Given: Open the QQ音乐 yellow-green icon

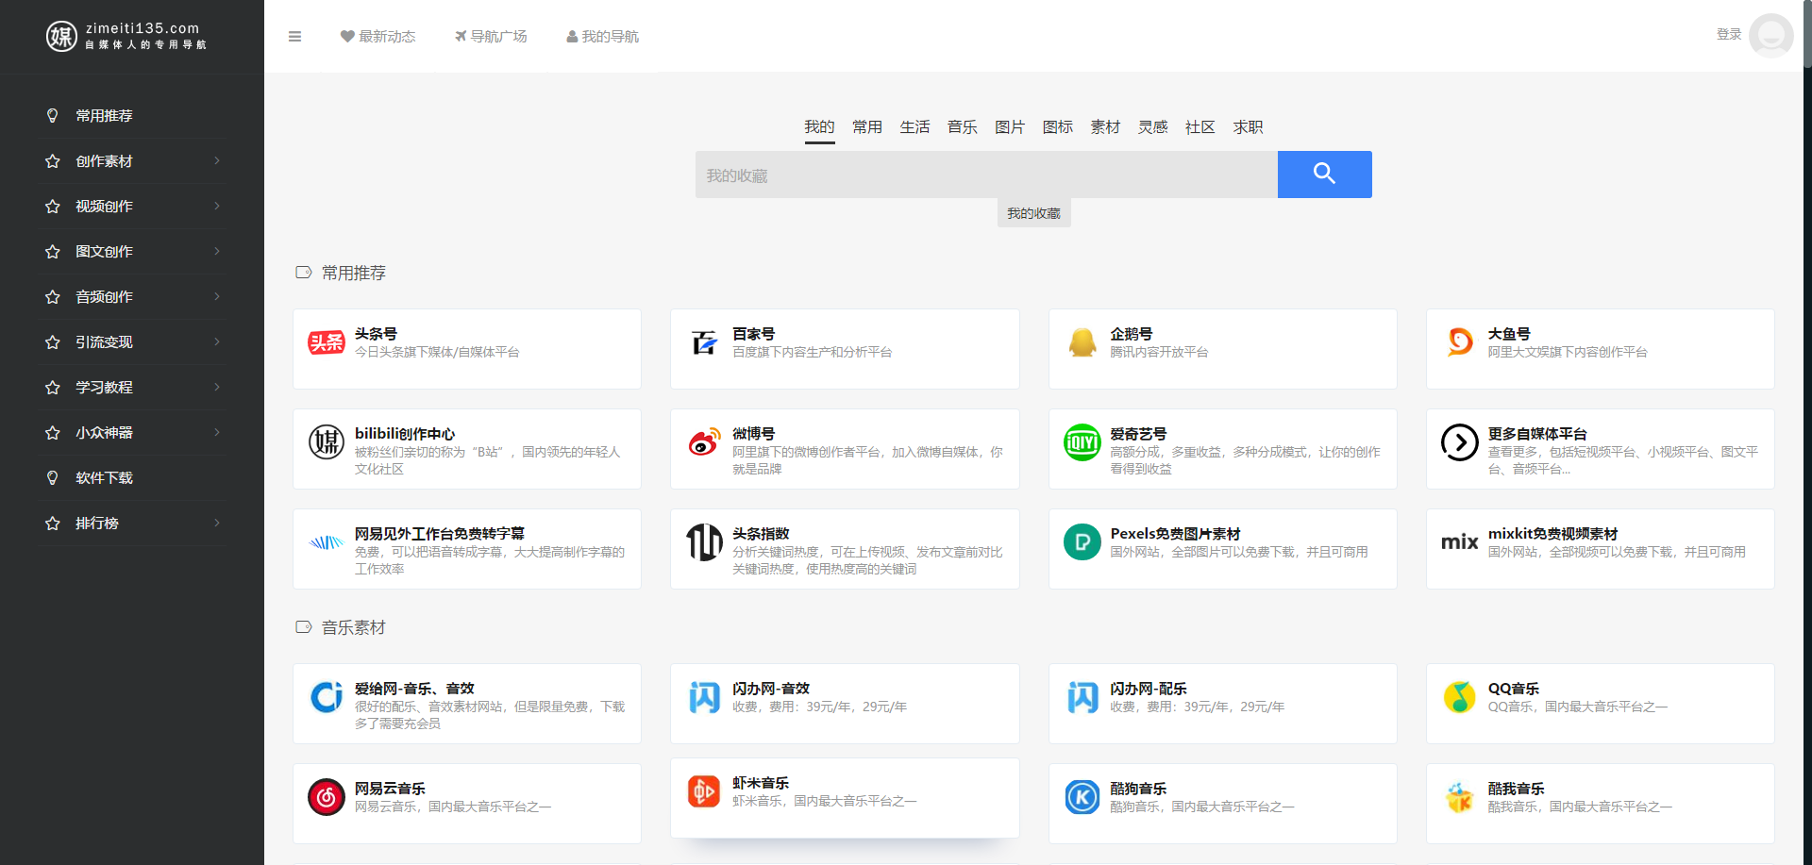Looking at the screenshot, I should (x=1459, y=697).
